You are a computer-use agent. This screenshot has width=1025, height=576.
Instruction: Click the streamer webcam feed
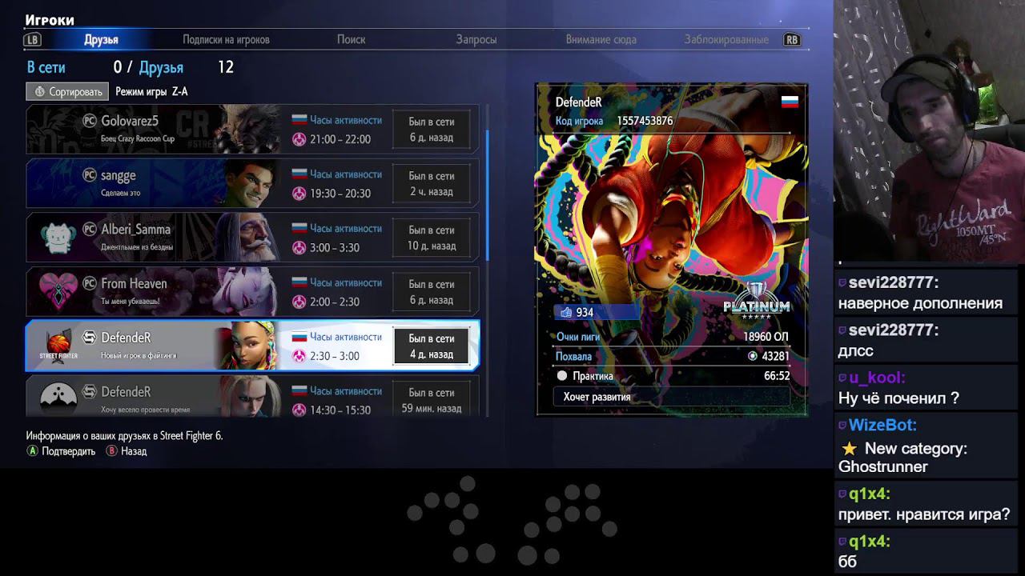[x=929, y=132]
